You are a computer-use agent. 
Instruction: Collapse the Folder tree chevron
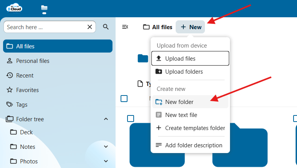tap(106, 119)
